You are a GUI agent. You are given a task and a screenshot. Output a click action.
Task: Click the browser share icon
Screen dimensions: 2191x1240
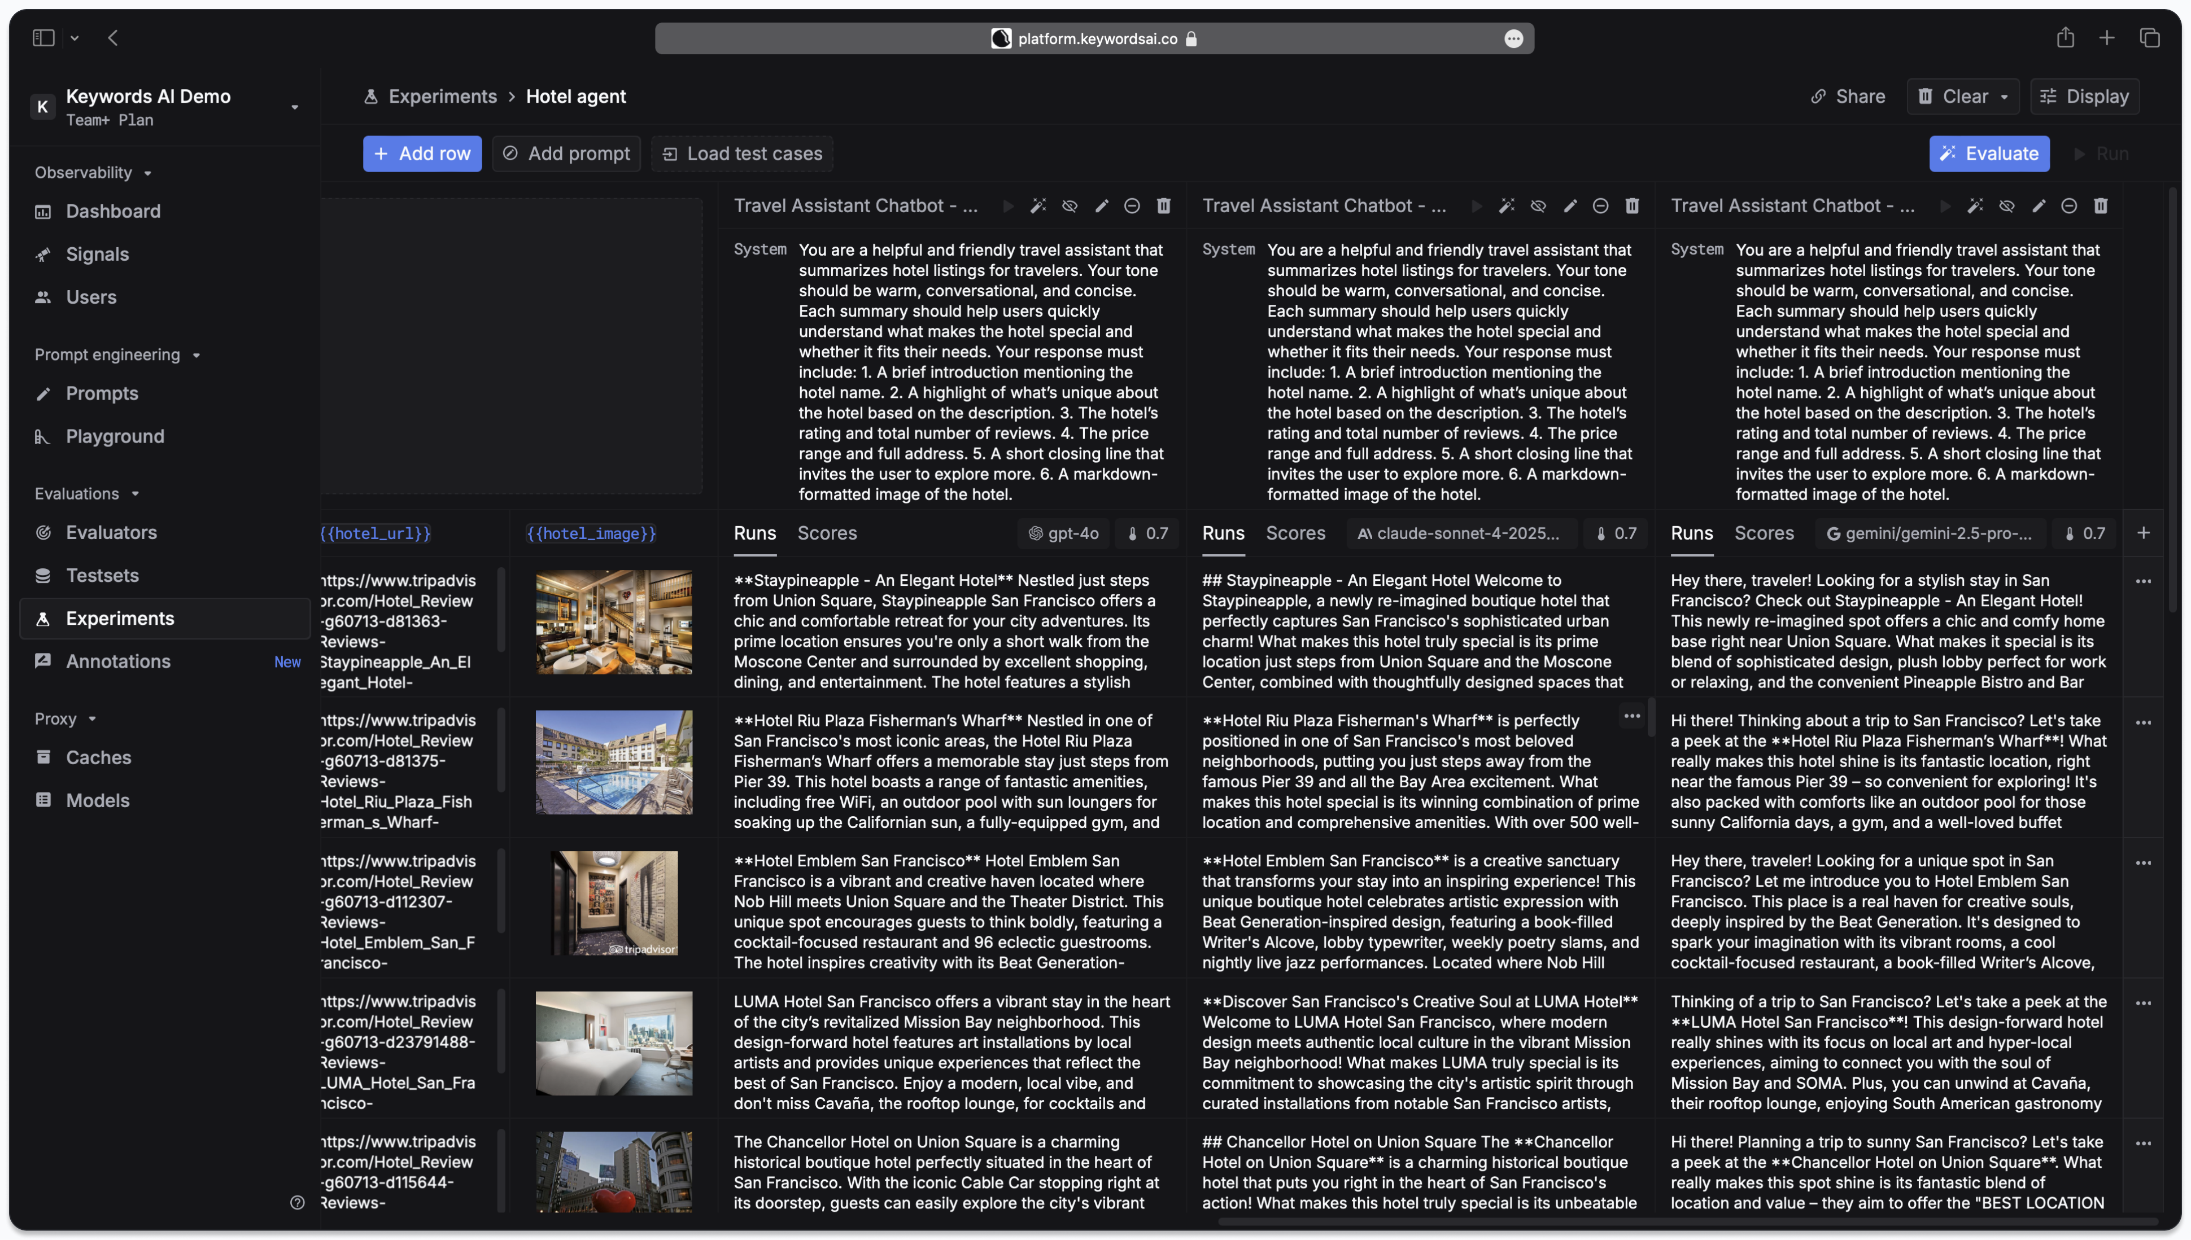pyautogui.click(x=2065, y=37)
